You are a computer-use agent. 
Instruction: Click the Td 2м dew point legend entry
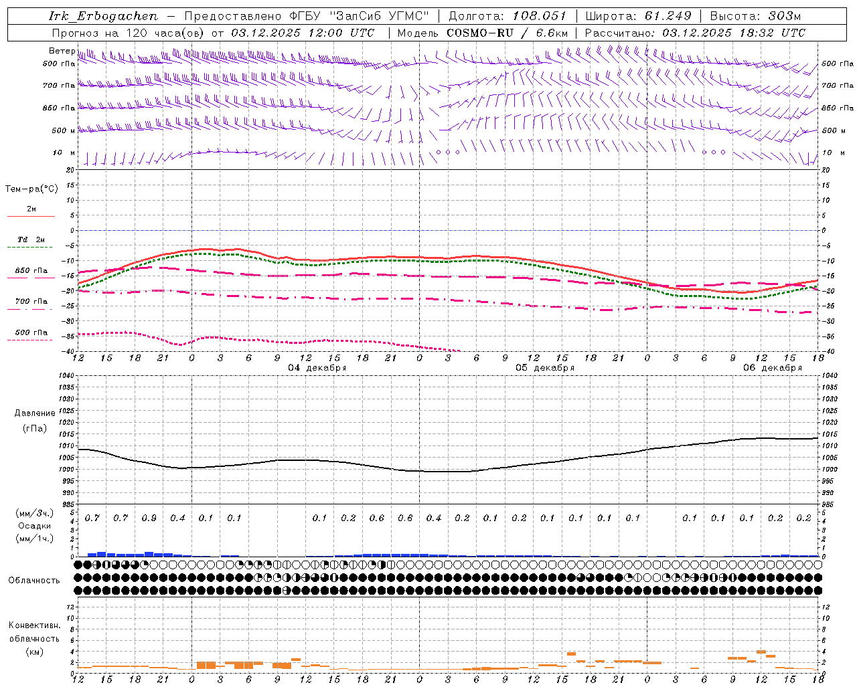click(x=31, y=239)
